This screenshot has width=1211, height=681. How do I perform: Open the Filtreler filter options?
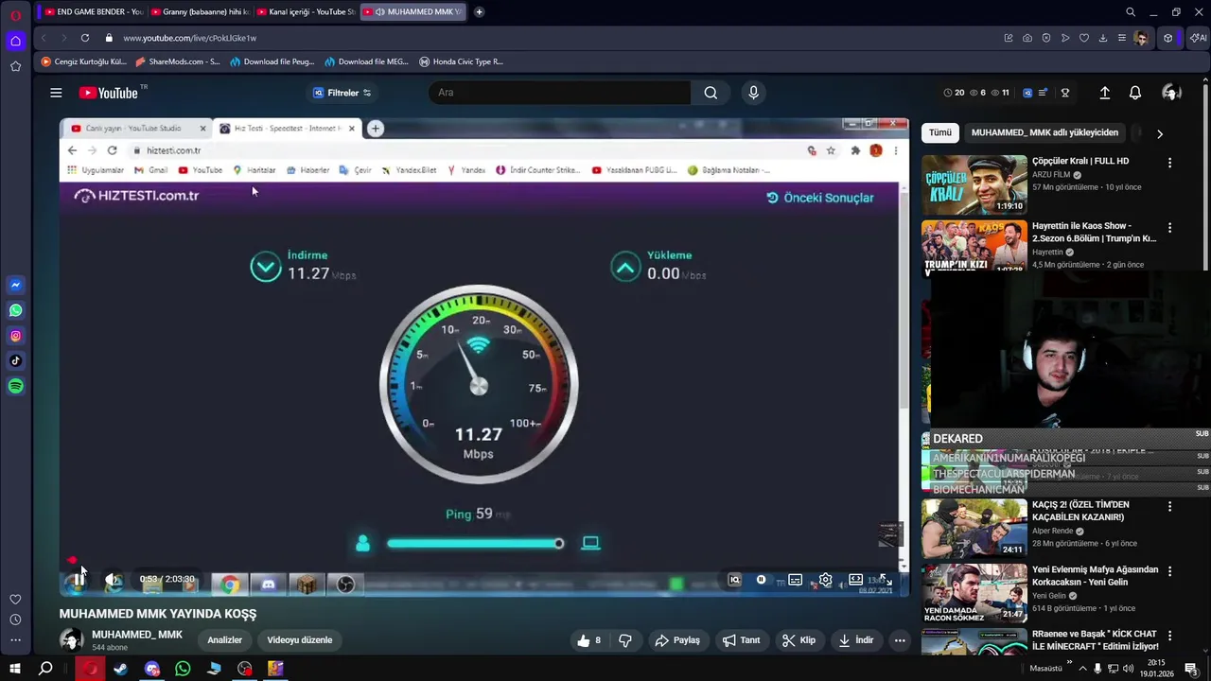(342, 93)
